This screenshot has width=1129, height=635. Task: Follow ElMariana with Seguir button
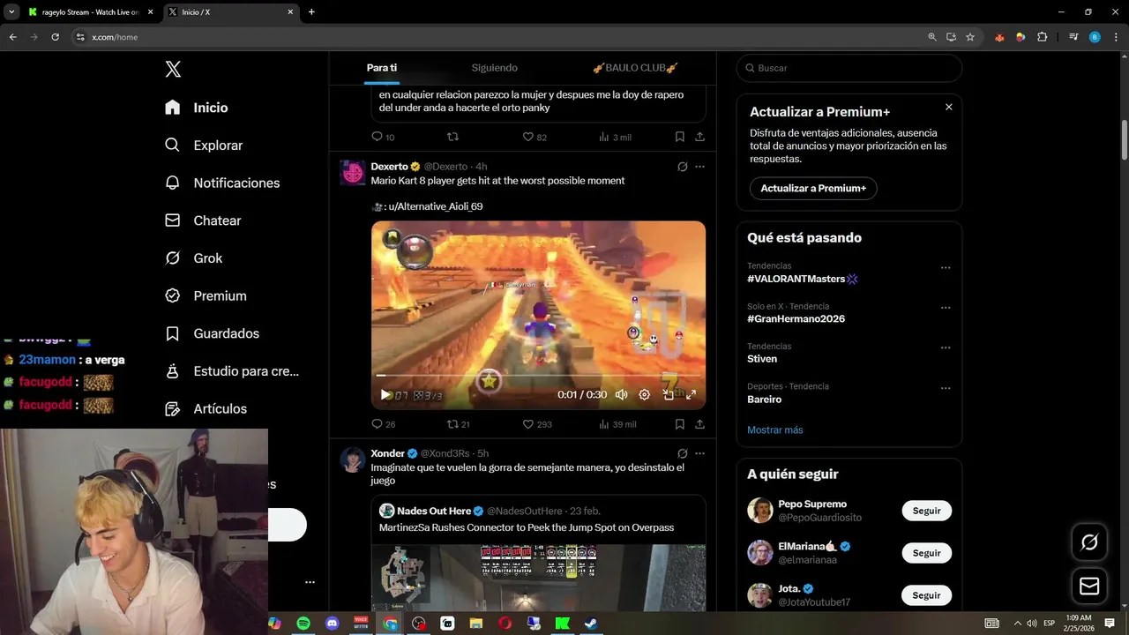(x=926, y=553)
